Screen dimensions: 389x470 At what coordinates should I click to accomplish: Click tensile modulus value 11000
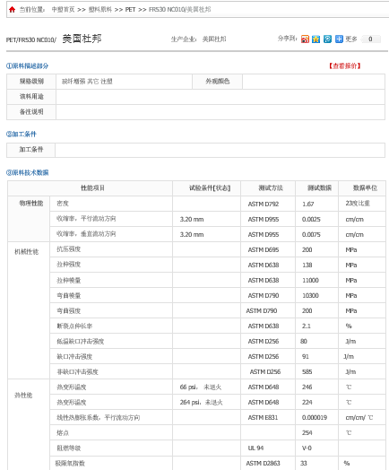(x=310, y=281)
